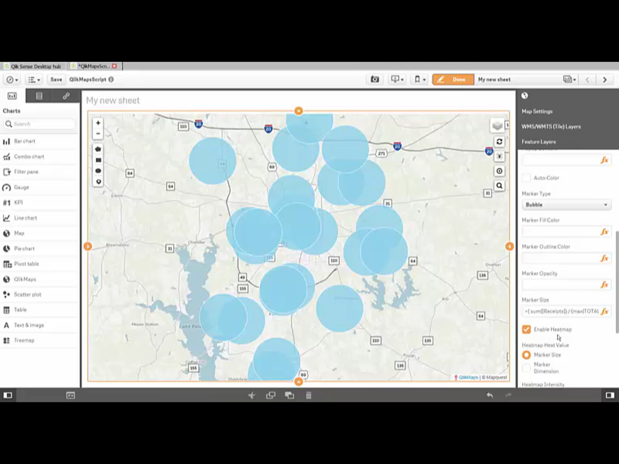Go to the previous sheet arrow
This screenshot has width=619, height=464.
[x=588, y=80]
